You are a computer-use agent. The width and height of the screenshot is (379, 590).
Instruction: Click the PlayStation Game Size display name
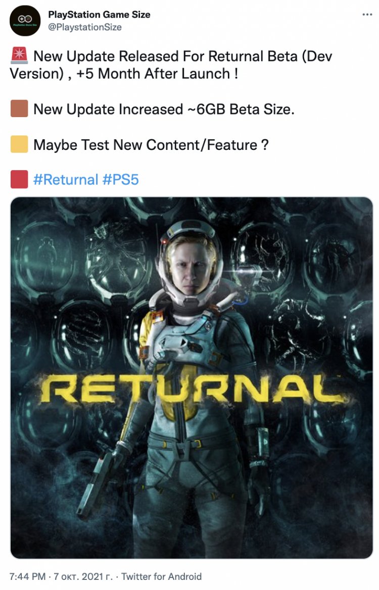(99, 15)
